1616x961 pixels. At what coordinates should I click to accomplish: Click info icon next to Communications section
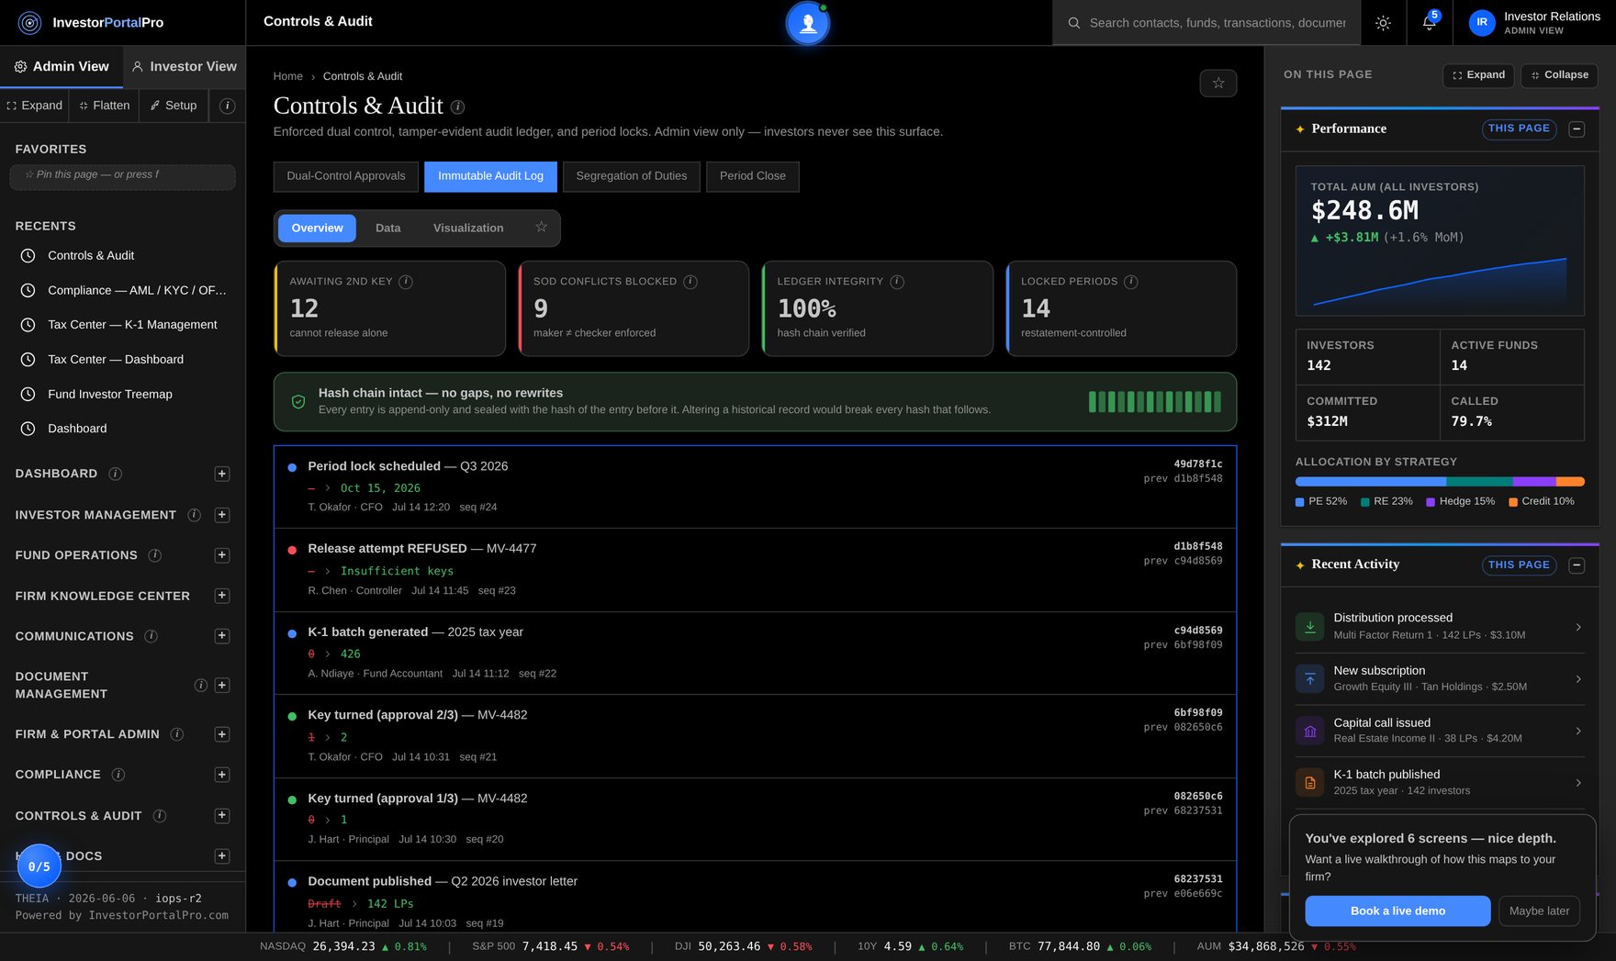[151, 636]
